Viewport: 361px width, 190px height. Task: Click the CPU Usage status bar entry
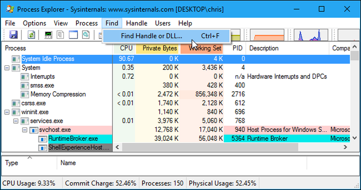tap(29, 183)
